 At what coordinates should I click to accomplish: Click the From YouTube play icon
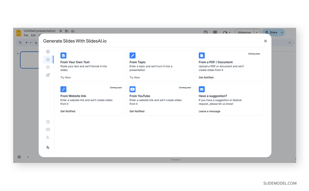[132, 89]
